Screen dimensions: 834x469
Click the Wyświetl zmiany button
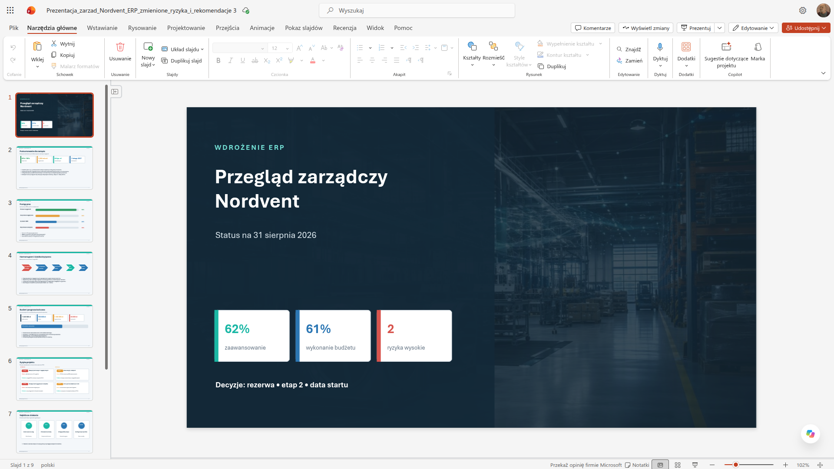coord(646,28)
